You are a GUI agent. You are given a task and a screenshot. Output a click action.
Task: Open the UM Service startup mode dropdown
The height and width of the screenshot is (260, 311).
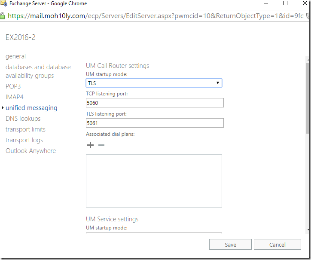tap(154, 233)
